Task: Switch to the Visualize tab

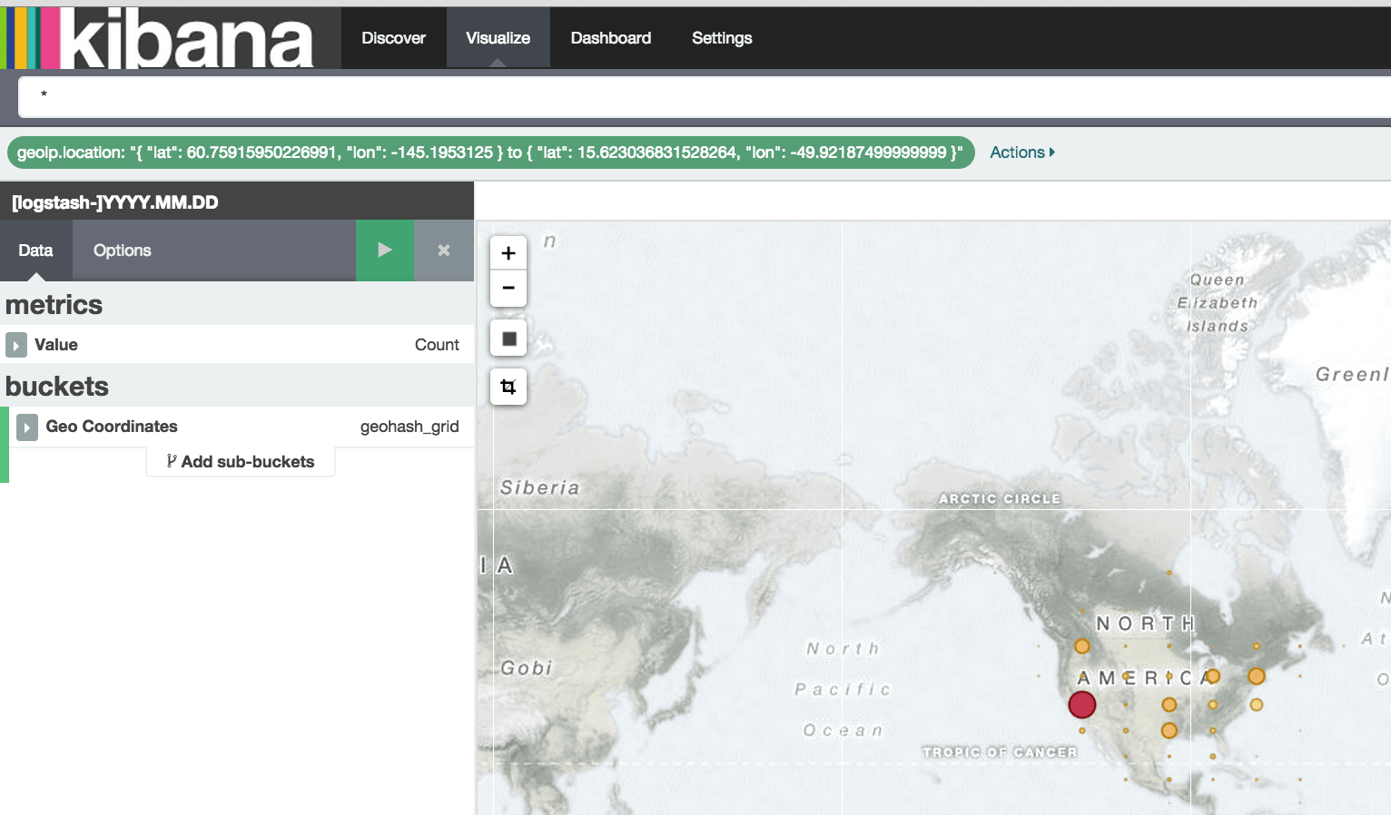Action: click(x=498, y=38)
